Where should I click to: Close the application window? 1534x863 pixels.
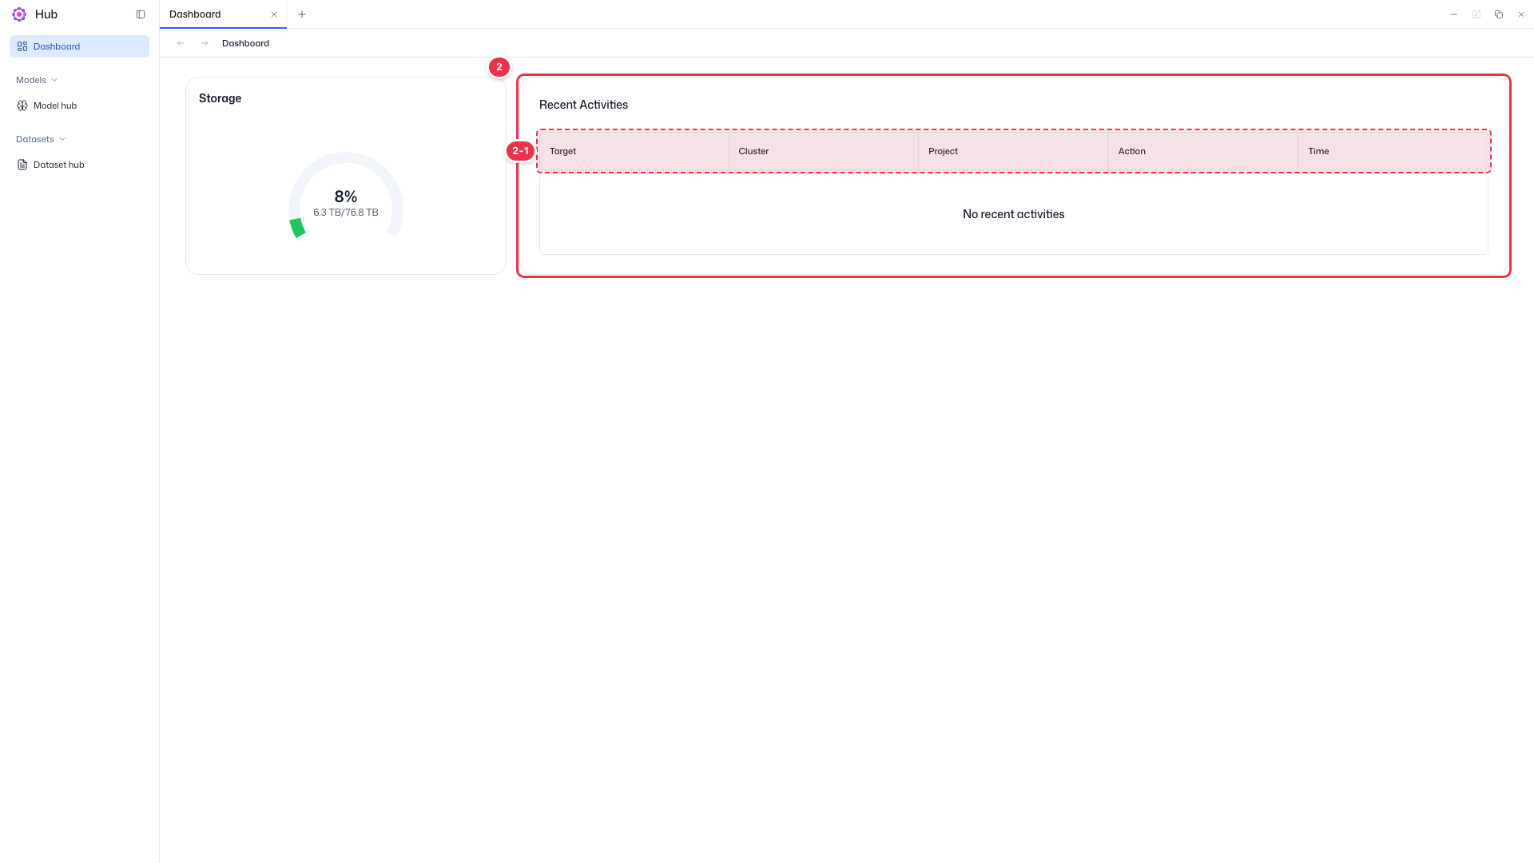click(x=1521, y=14)
